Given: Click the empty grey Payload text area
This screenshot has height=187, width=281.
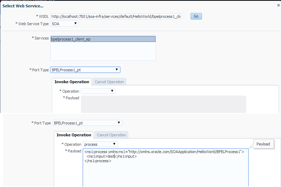Looking at the screenshot, I should click(x=164, y=104).
